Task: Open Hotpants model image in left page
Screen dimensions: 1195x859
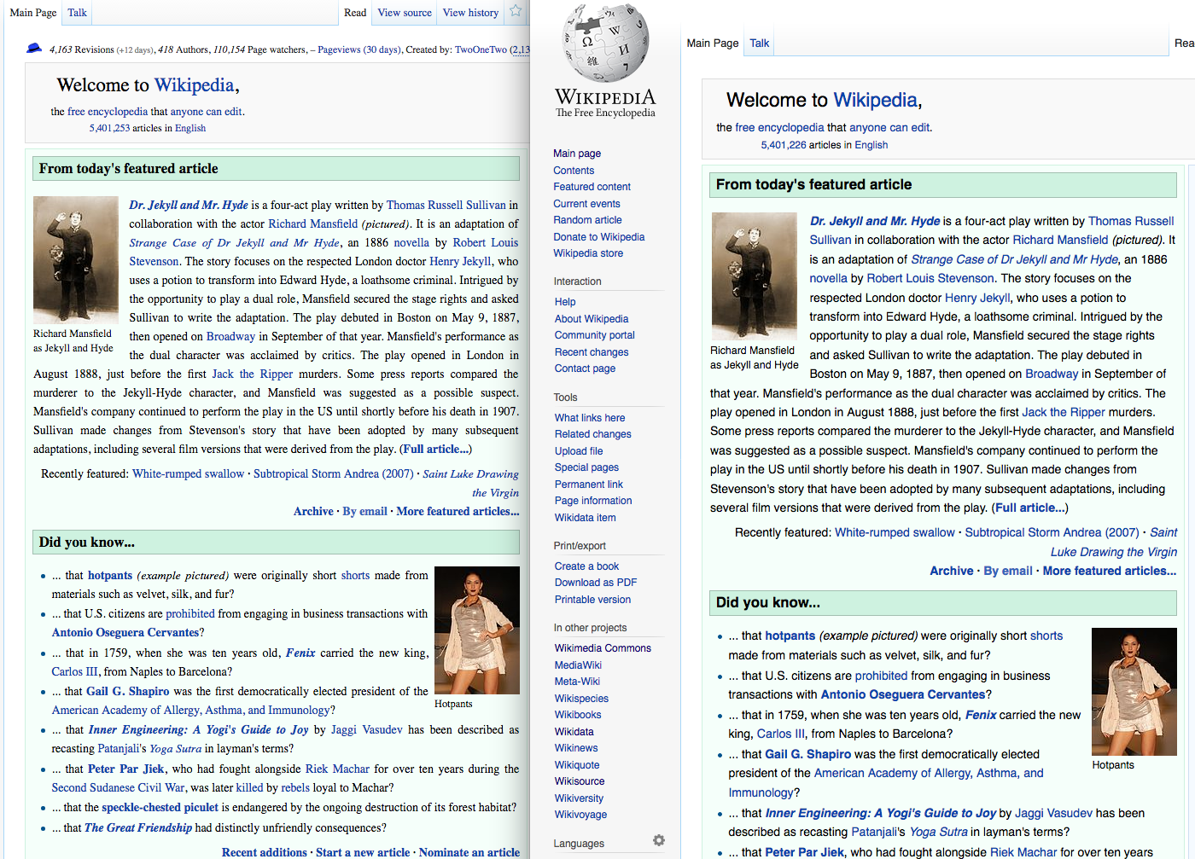Action: [x=477, y=630]
